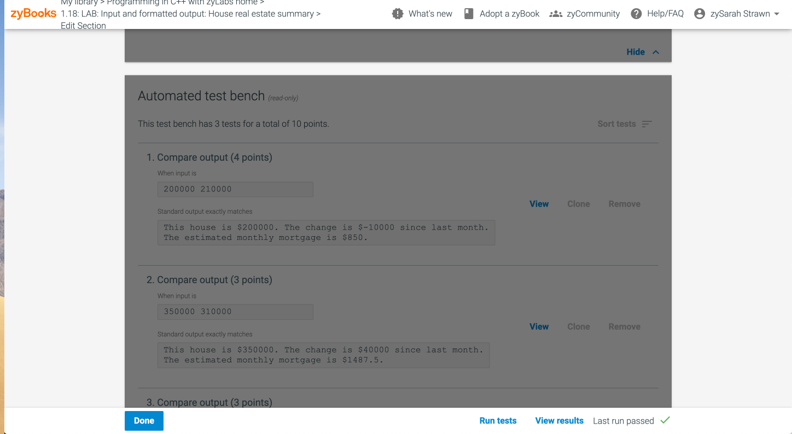Click the zyCommunity people icon
792x434 pixels.
coord(556,14)
